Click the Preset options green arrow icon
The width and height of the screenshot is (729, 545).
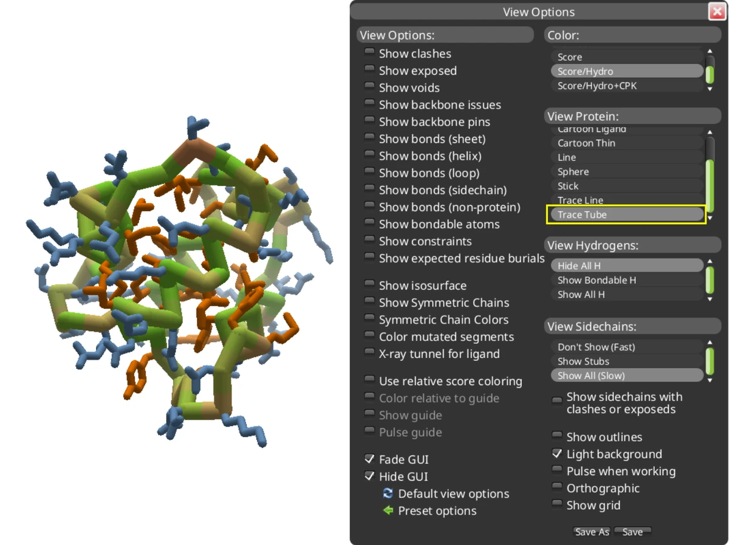point(388,510)
